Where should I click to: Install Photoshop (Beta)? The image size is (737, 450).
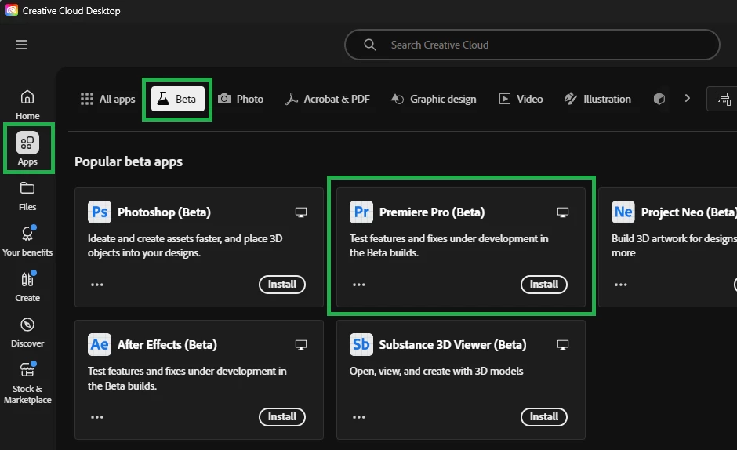[x=282, y=285]
